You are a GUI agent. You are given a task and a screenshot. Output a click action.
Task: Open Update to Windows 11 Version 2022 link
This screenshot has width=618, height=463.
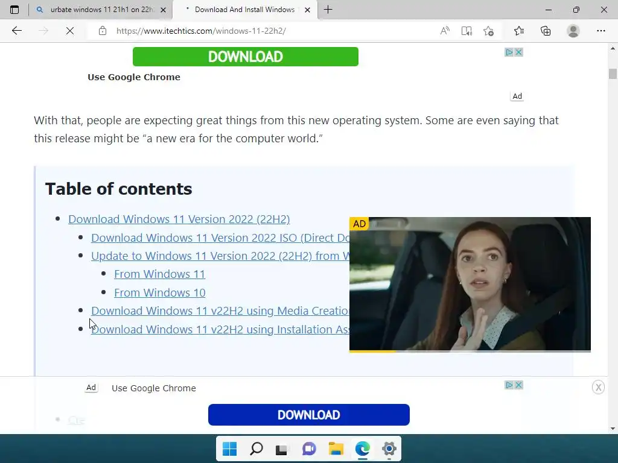pyautogui.click(x=220, y=256)
